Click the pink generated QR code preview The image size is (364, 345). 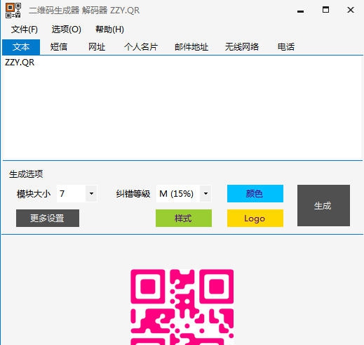pyautogui.click(x=182, y=307)
